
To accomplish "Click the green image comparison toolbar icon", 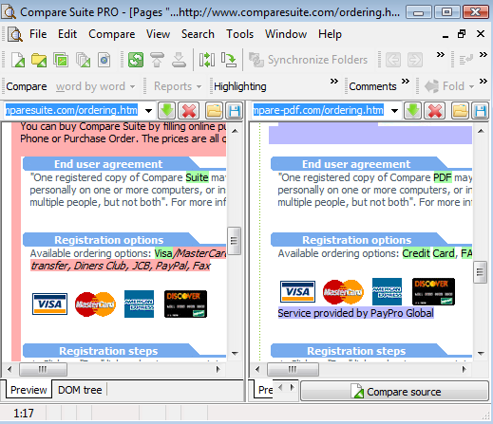I will (61, 60).
